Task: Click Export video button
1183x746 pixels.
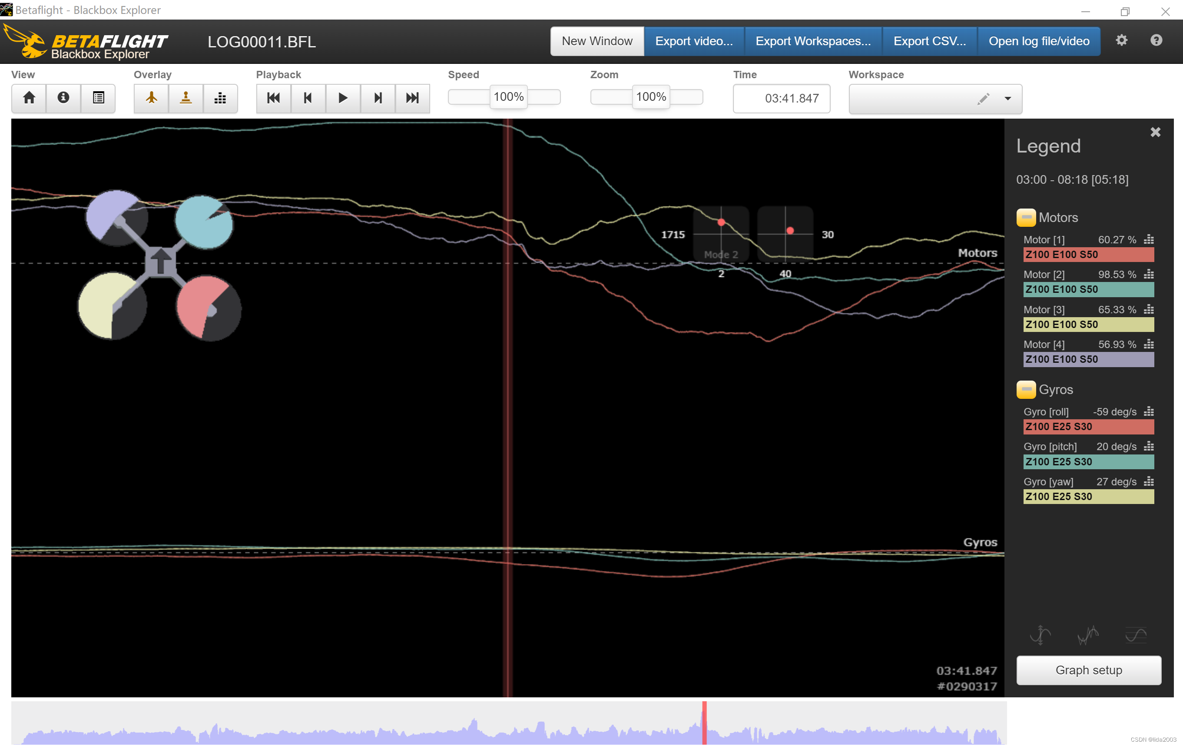Action: [694, 41]
